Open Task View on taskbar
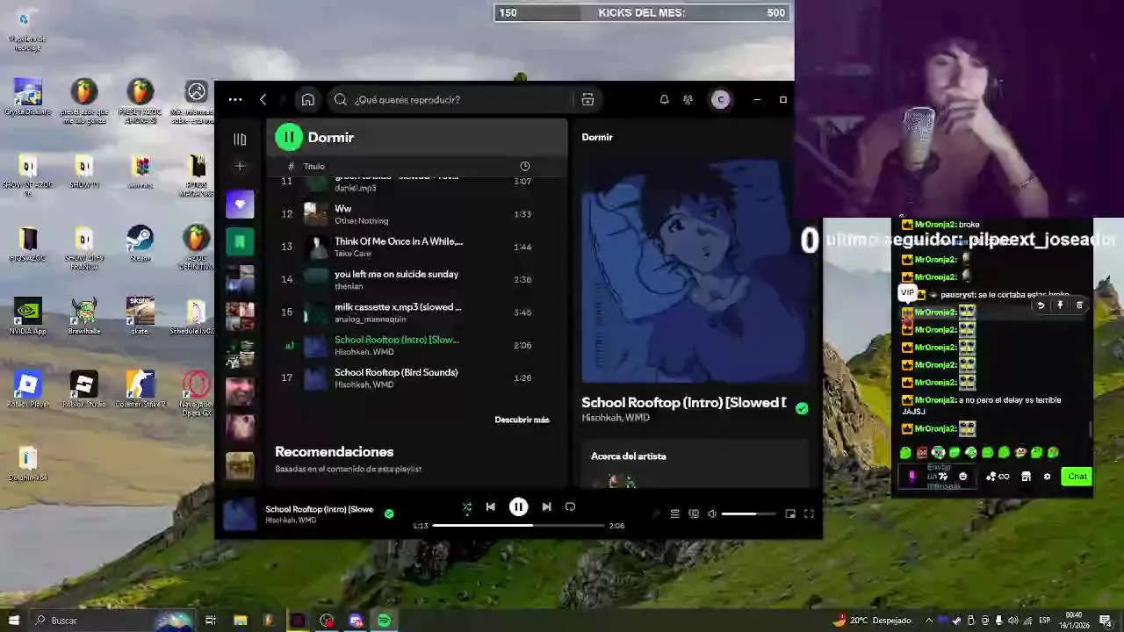The height and width of the screenshot is (632, 1124). pyautogui.click(x=211, y=621)
